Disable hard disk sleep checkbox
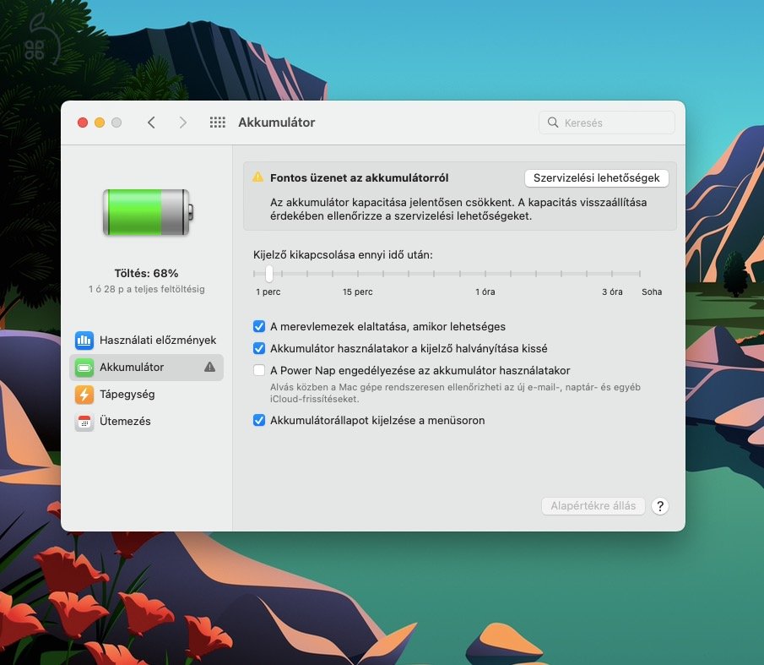The image size is (764, 665). [x=258, y=326]
